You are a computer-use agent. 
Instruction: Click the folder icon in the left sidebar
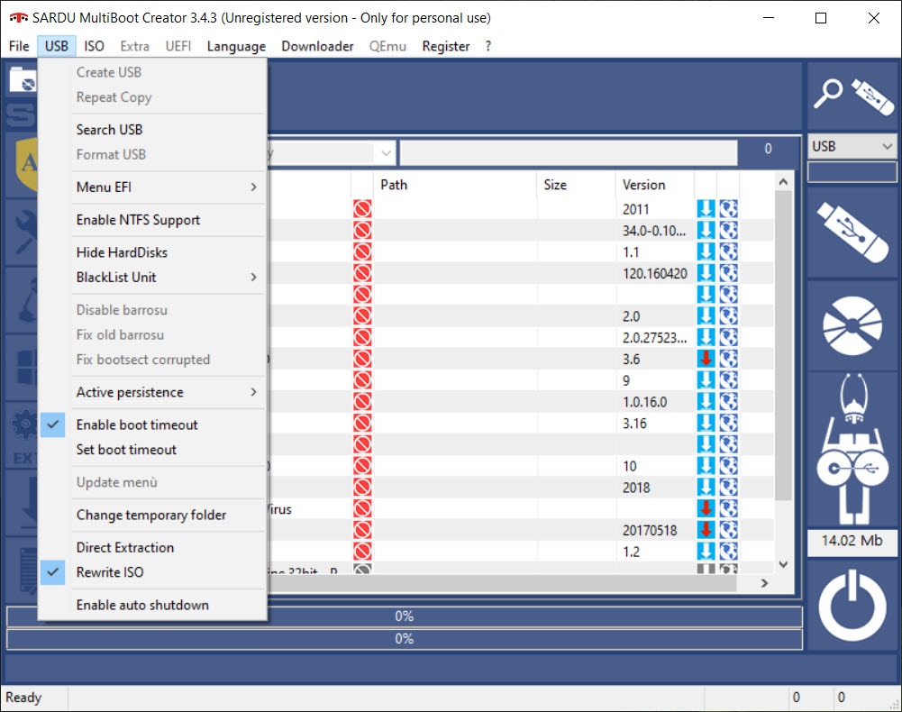point(23,80)
